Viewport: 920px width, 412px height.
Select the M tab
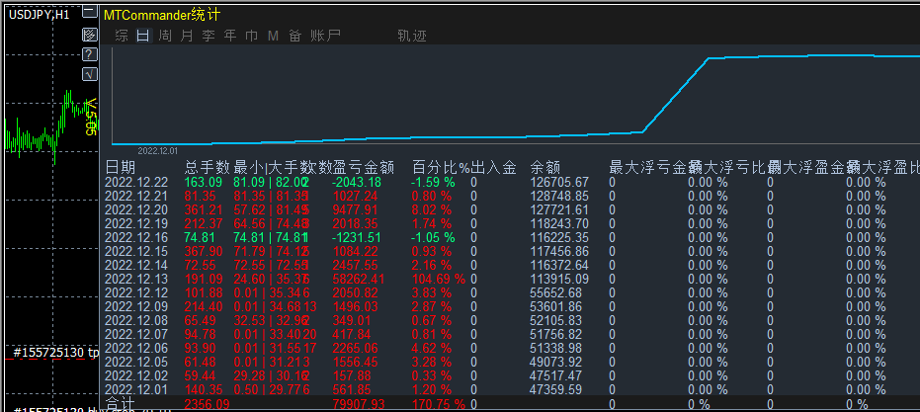273,36
